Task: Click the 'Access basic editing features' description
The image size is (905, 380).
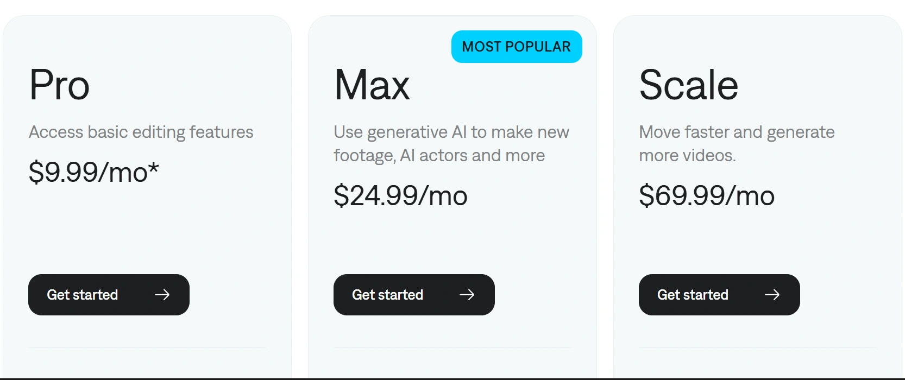Action: click(x=141, y=132)
